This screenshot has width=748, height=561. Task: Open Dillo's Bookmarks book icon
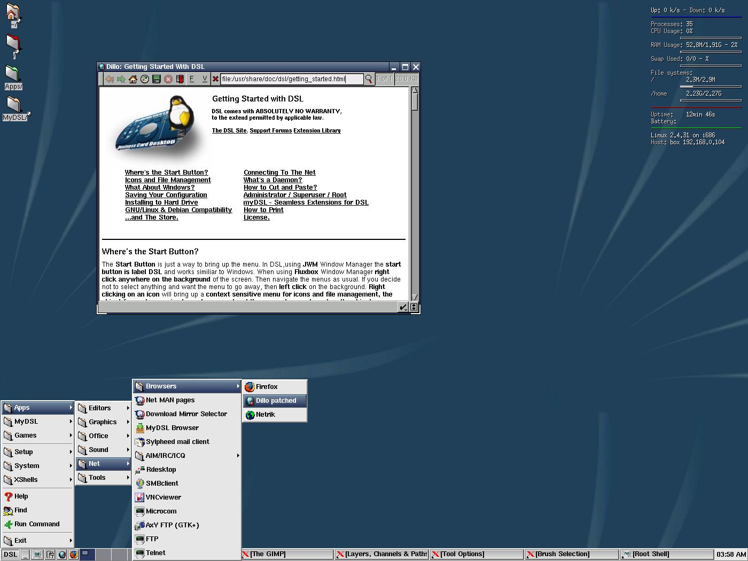tap(180, 79)
